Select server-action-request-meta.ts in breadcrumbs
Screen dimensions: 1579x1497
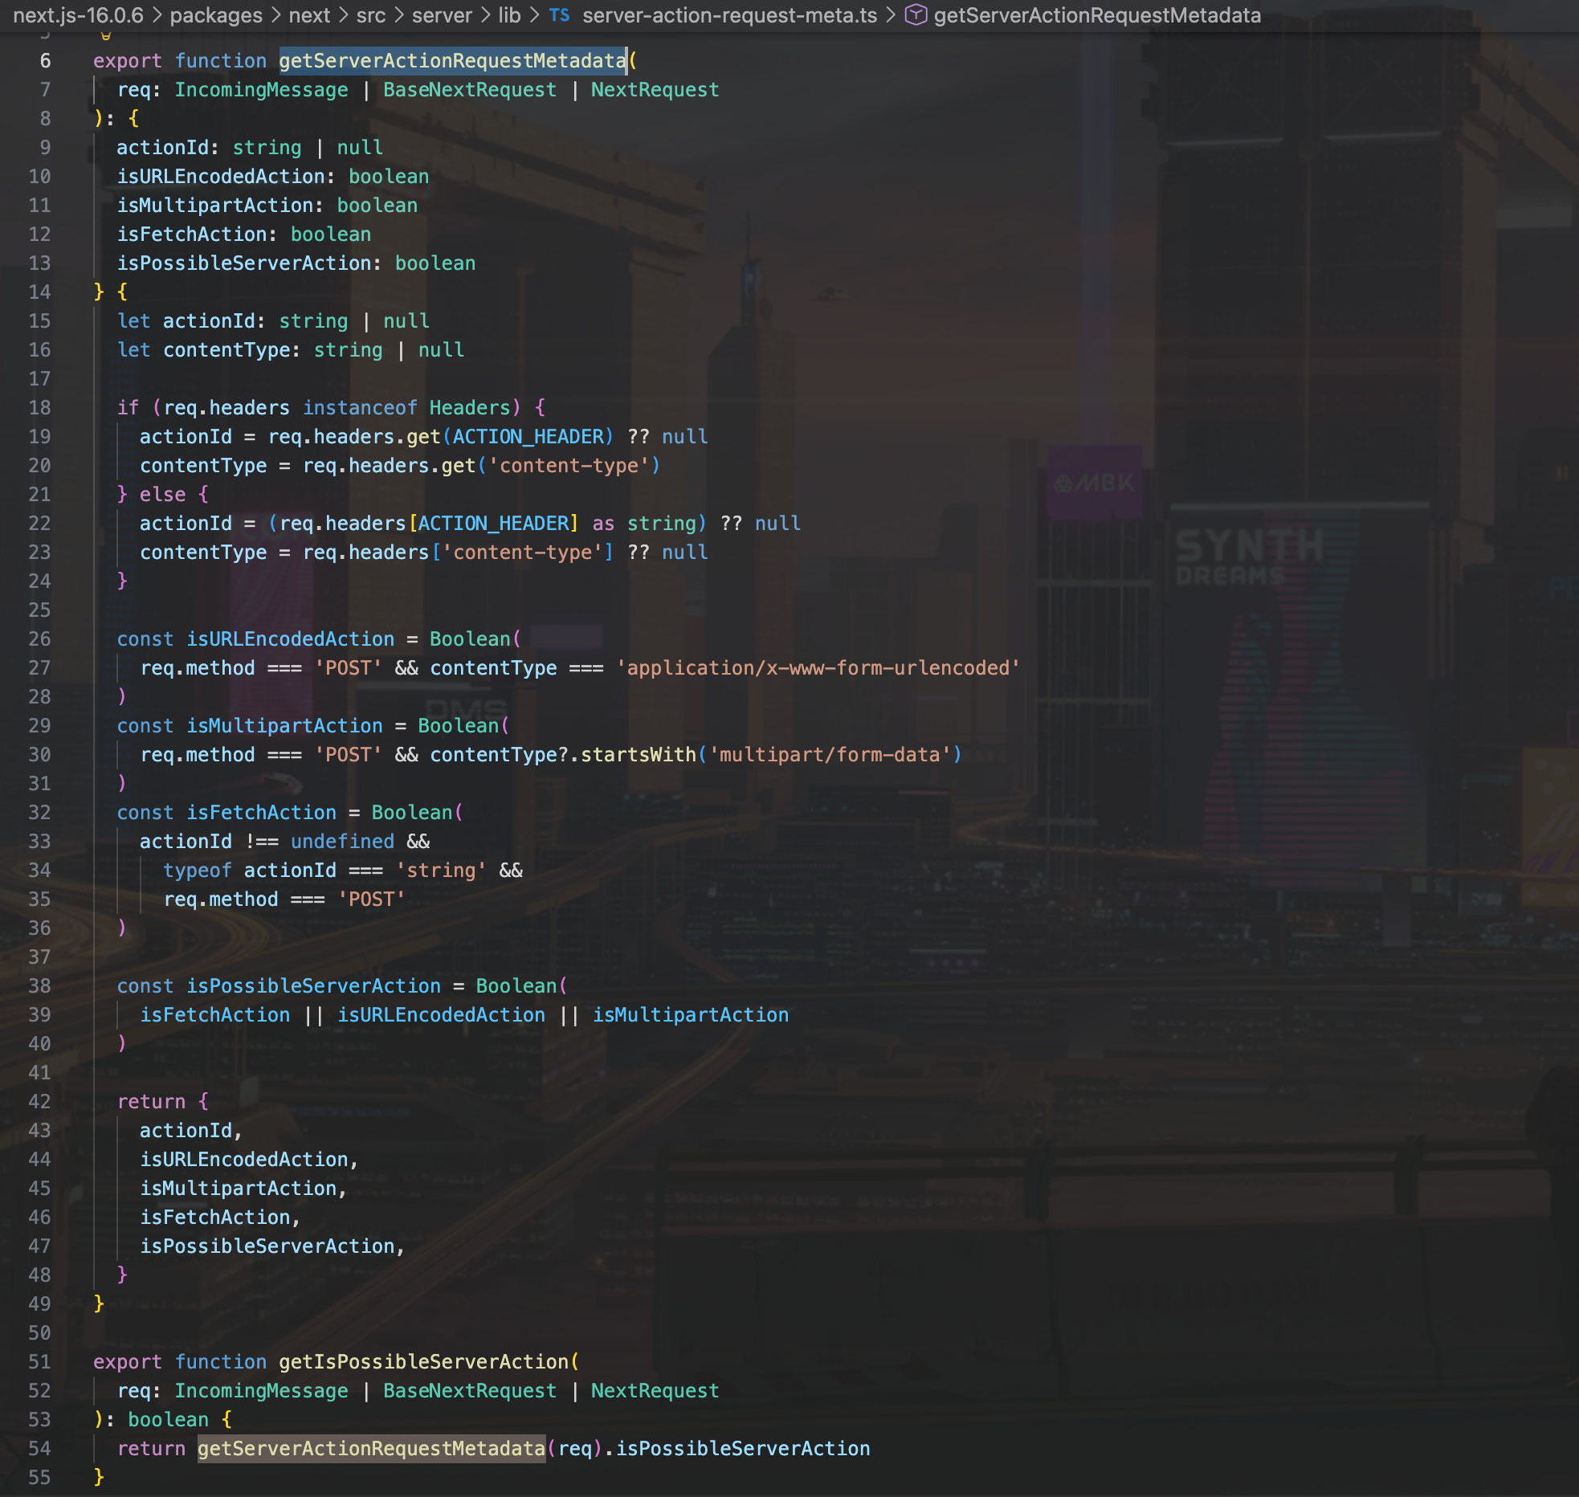tap(729, 15)
